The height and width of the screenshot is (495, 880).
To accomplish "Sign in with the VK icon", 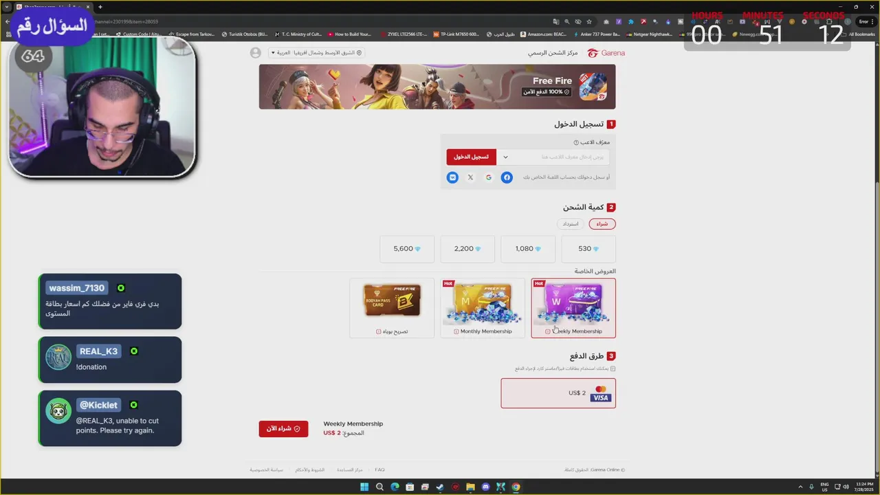I will pyautogui.click(x=452, y=177).
